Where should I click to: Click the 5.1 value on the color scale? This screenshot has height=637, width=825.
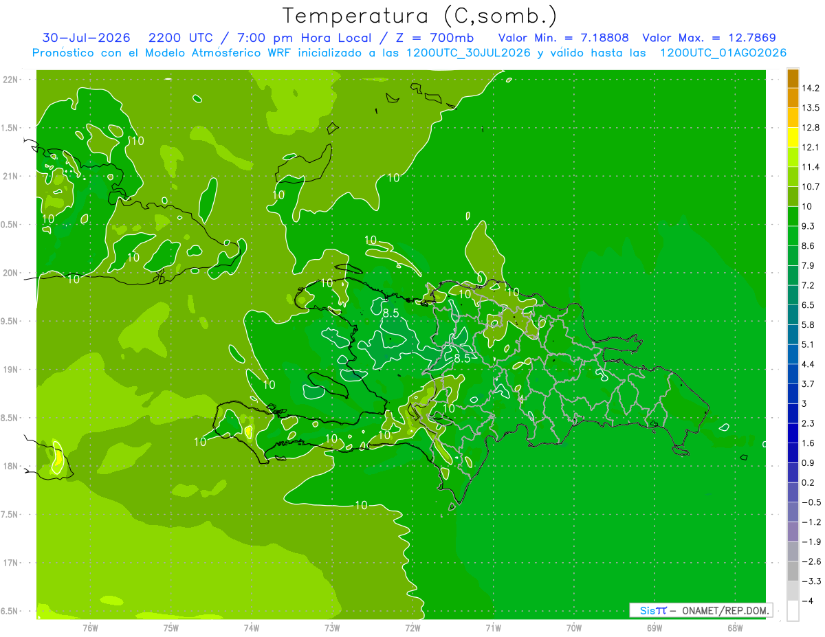[x=809, y=344]
